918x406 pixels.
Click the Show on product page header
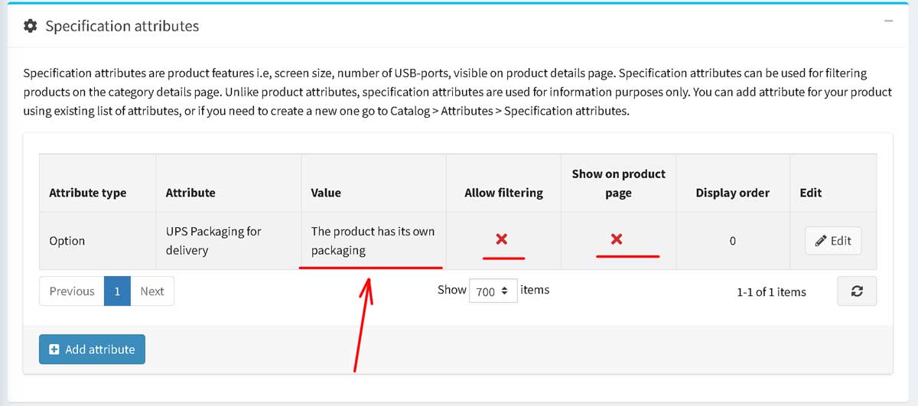[x=619, y=184]
